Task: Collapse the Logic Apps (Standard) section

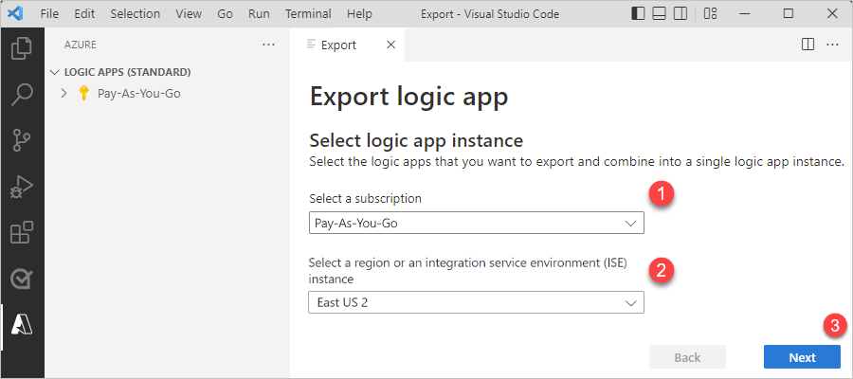Action: (56, 72)
